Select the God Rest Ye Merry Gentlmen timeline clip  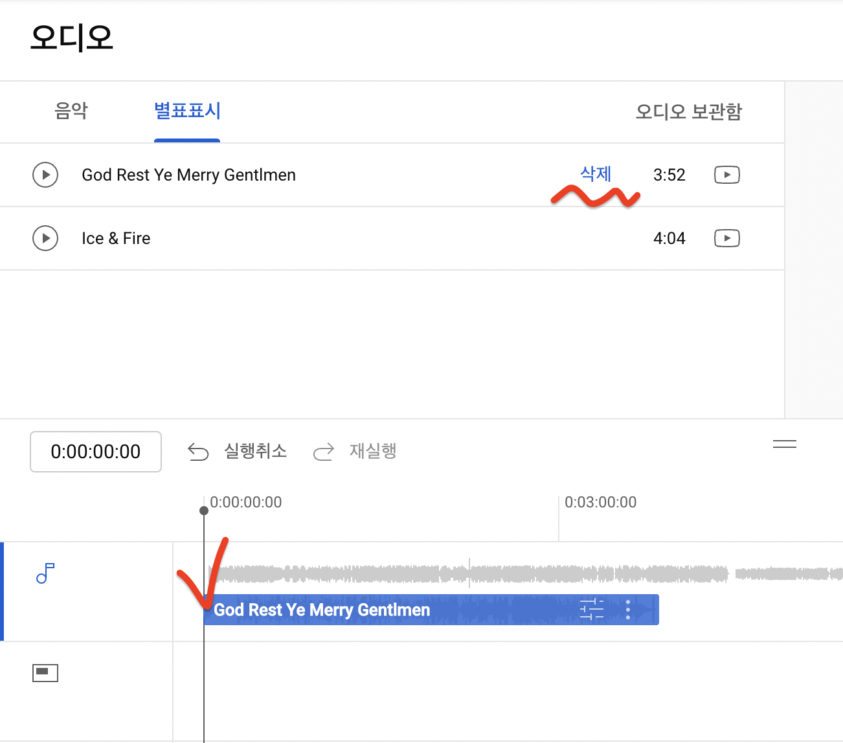431,610
